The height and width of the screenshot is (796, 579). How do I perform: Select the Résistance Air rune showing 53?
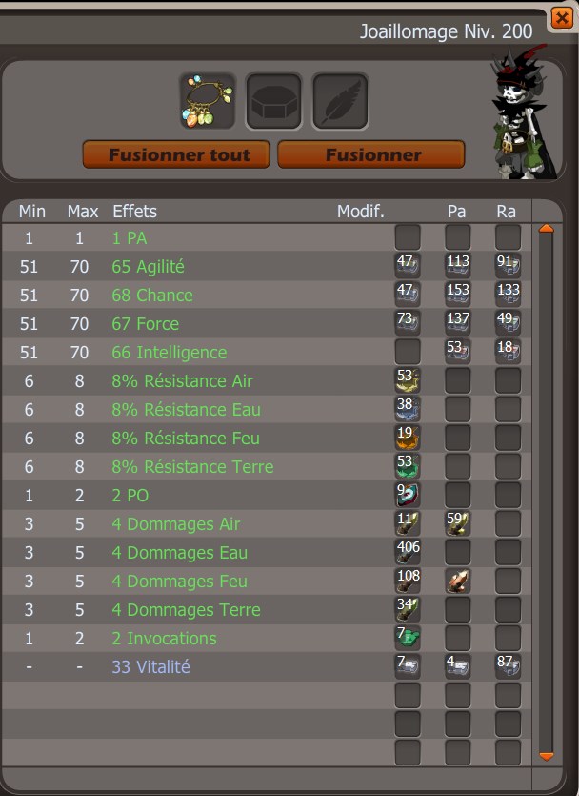[x=408, y=380]
